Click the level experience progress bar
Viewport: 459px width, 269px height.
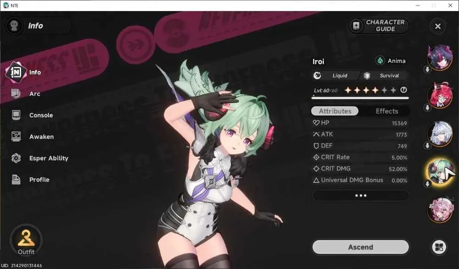tap(360, 98)
